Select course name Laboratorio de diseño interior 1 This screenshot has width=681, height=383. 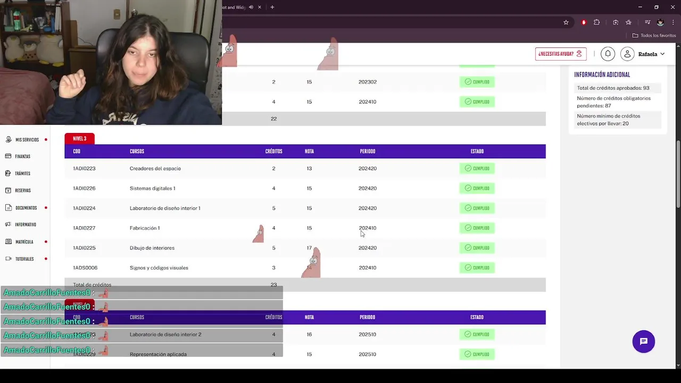pos(165,208)
